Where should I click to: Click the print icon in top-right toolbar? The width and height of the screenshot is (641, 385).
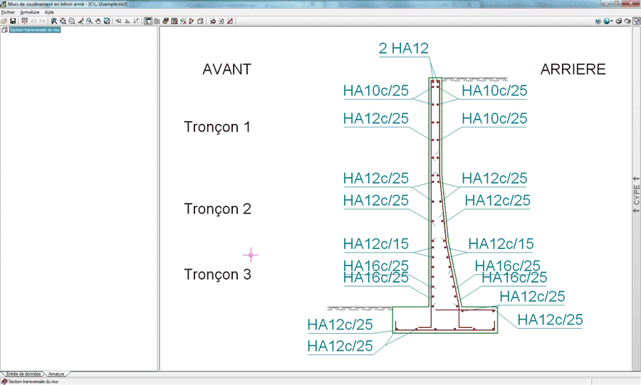[x=619, y=21]
